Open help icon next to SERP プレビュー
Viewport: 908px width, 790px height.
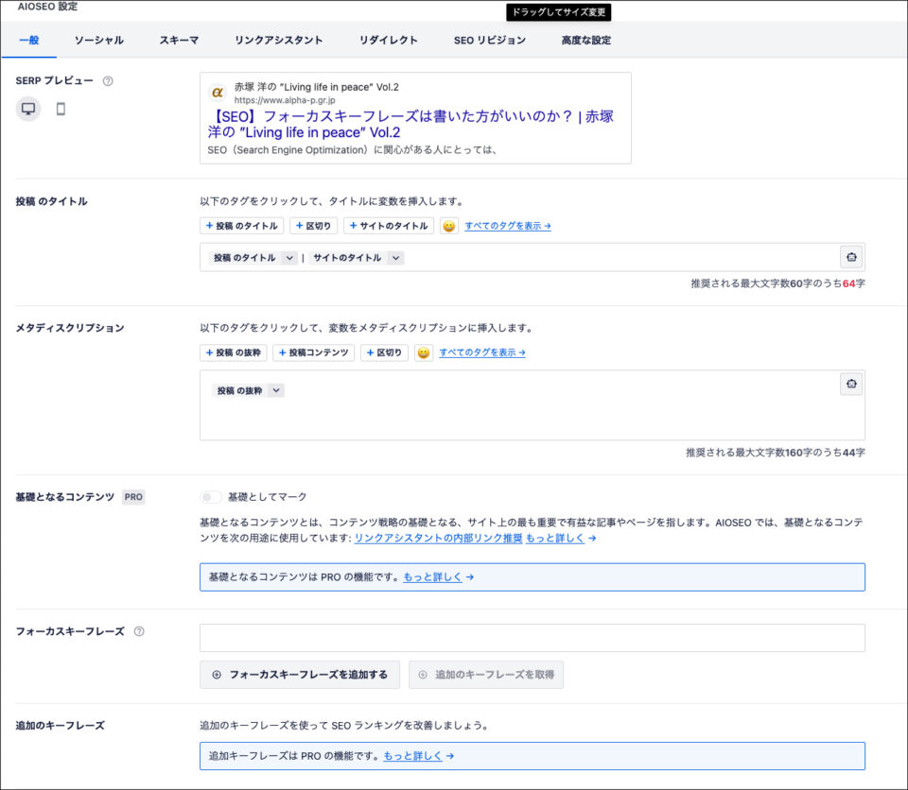tap(108, 81)
